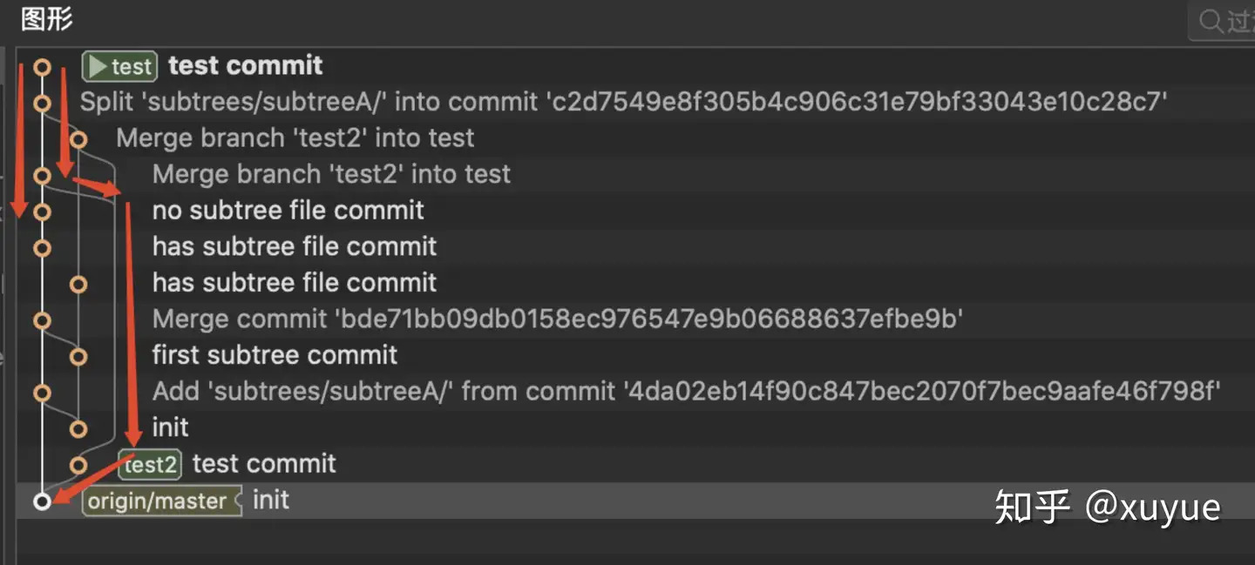Click the 'test' branch label tag
The width and height of the screenshot is (1255, 565).
(120, 66)
